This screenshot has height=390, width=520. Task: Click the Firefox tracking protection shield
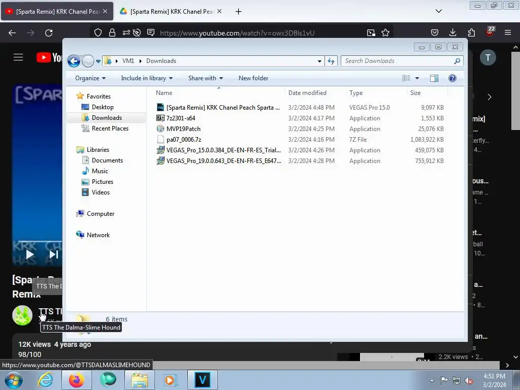[98, 33]
